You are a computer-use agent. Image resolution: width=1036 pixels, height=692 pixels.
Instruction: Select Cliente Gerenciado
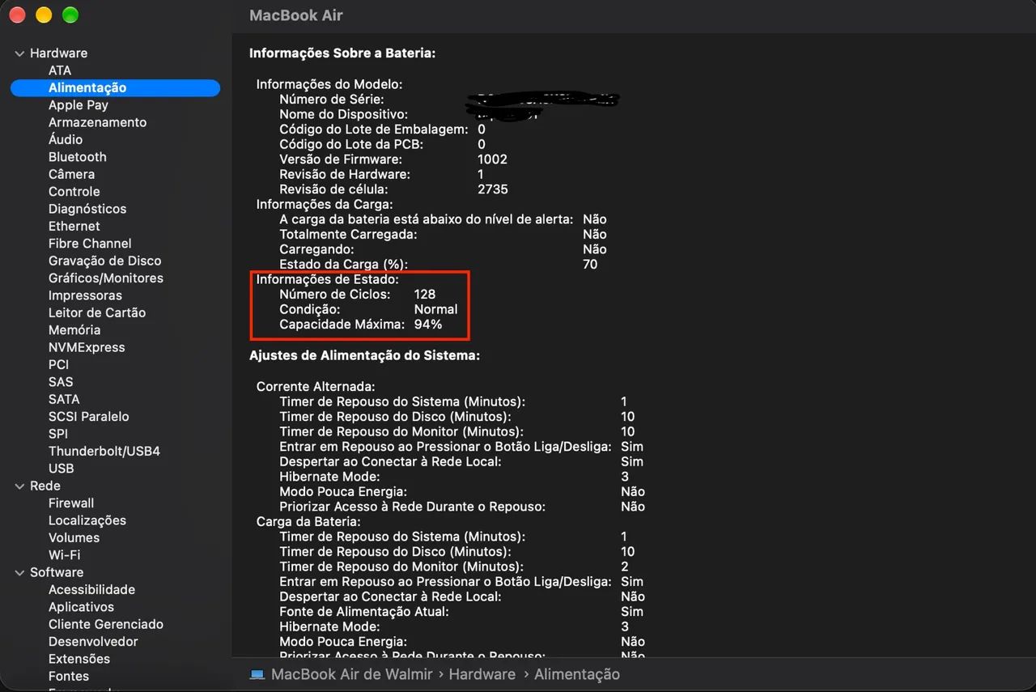106,625
